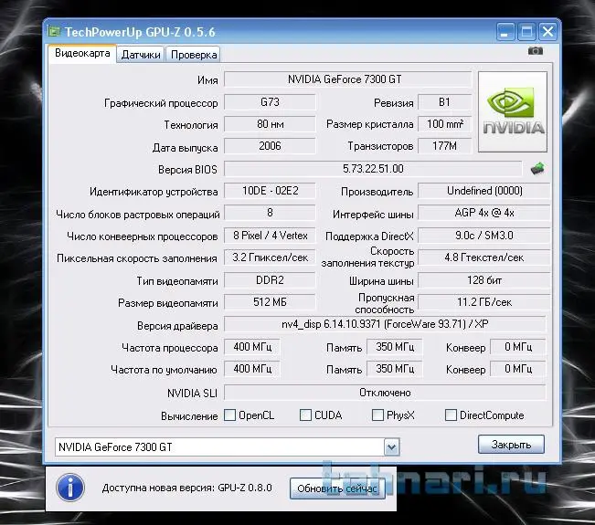Screen dimensions: 595x525
Task: Click the driver version field nv4_disp
Action: click(385, 324)
